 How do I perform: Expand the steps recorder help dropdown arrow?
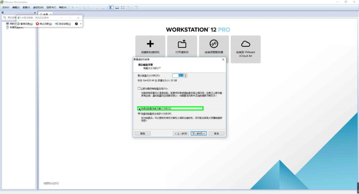click(80, 24)
